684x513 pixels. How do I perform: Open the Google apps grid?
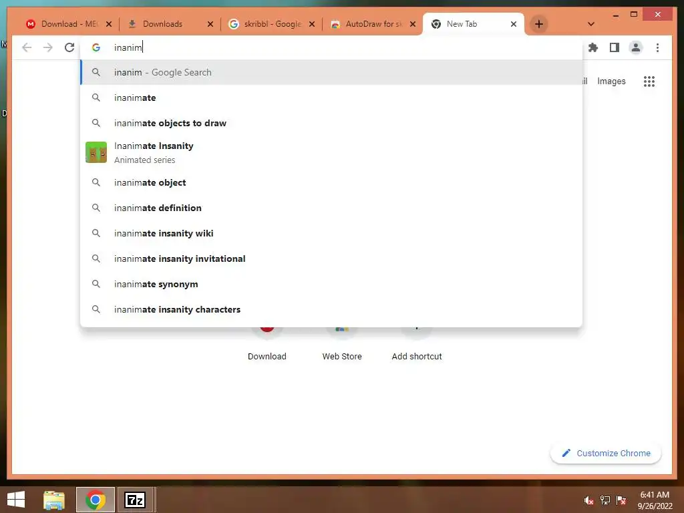pos(649,81)
